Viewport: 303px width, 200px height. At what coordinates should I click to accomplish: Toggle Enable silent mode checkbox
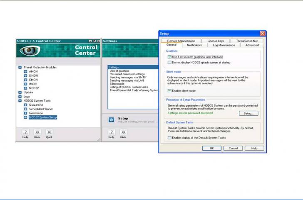[169, 90]
